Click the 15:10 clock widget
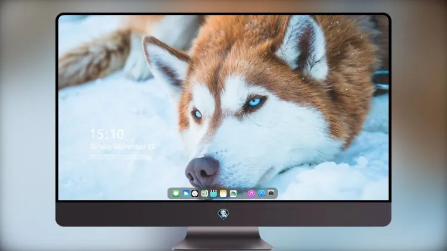 pos(107,134)
